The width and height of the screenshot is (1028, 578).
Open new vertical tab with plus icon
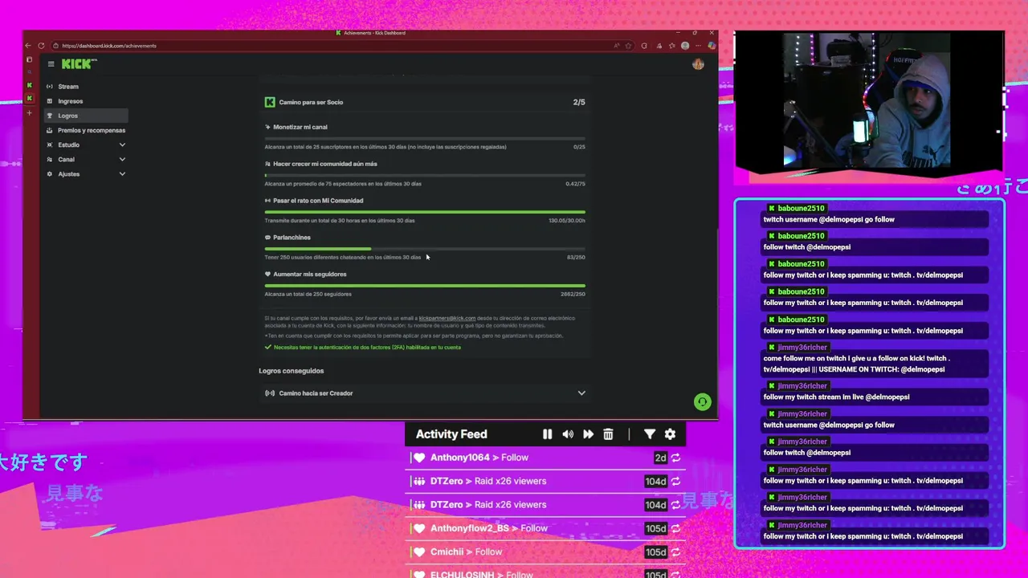click(x=30, y=112)
